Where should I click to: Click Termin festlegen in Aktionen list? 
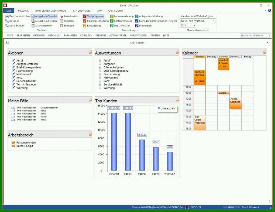[27, 84]
